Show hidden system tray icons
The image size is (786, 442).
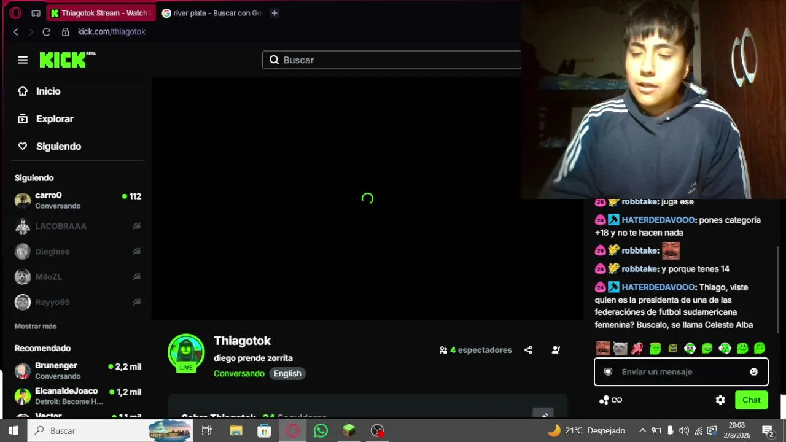tap(642, 430)
